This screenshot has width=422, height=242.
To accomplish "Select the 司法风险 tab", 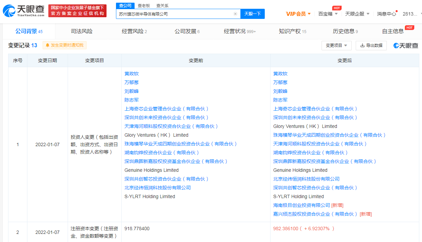I will pyautogui.click(x=81, y=31).
